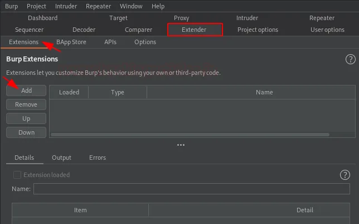Viewport: 359px width, 224px height.
Task: View the Errors tab
Action: [98, 158]
